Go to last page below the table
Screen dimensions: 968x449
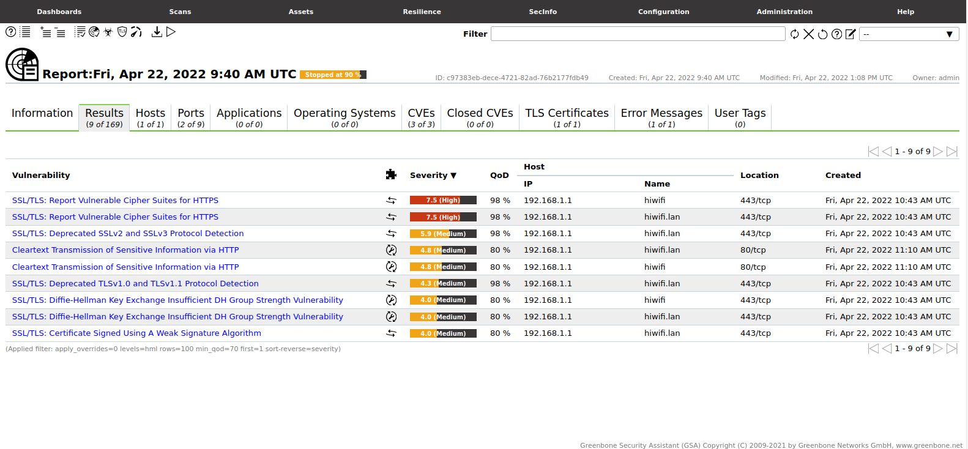coord(952,349)
